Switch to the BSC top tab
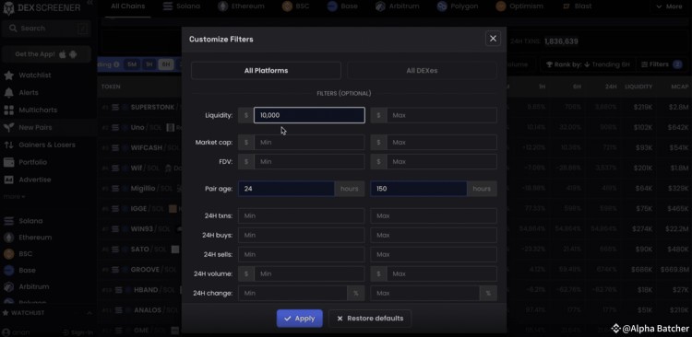Screen dimensions: 692x337 [295, 6]
